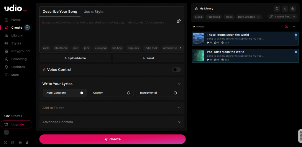Open Styles from the sidebar
This screenshot has height=147, width=302.
click(13, 43)
